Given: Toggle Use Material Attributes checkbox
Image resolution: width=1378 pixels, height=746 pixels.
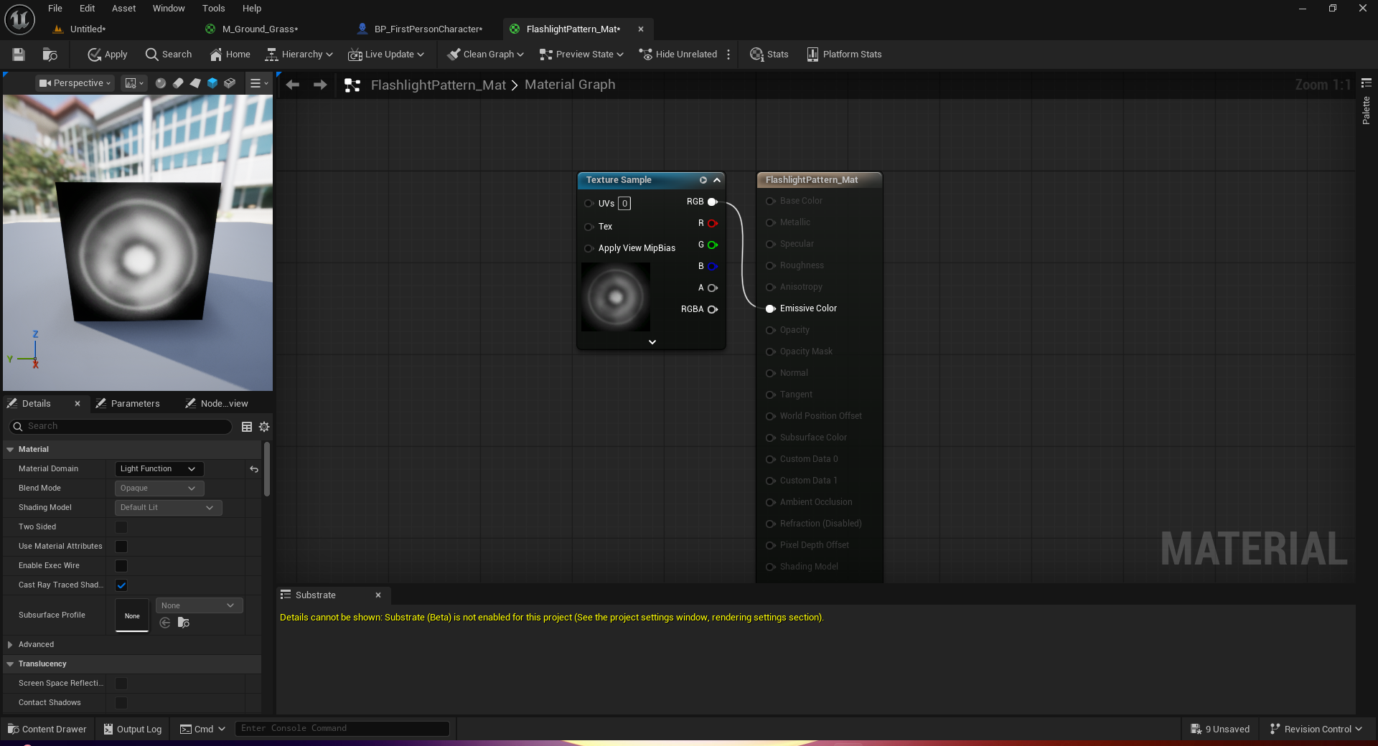Looking at the screenshot, I should click(121, 547).
